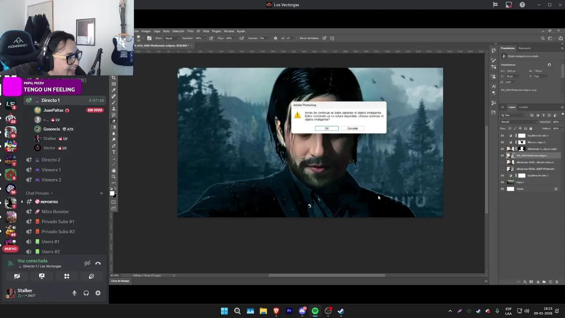Enable the Borrar de historia checkbox
Viewport: 565px width, 318px height.
298,38
